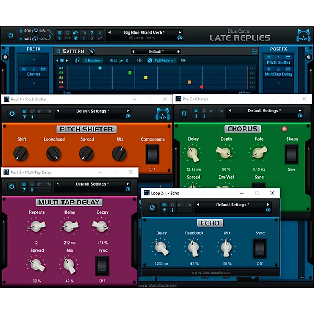Click the exclamation mark icon in Late Replies toolbar
Image resolution: width=314 pixels, height=314 pixels.
(84, 38)
